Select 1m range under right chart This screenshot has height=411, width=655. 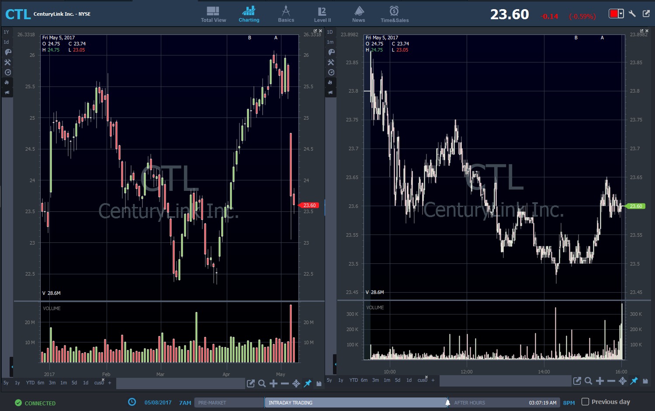(x=387, y=380)
